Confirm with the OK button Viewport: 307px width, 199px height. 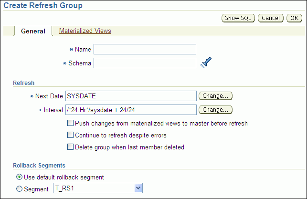click(x=293, y=18)
